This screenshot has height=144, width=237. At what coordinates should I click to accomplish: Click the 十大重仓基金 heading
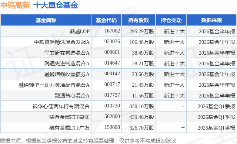(x=56, y=5)
